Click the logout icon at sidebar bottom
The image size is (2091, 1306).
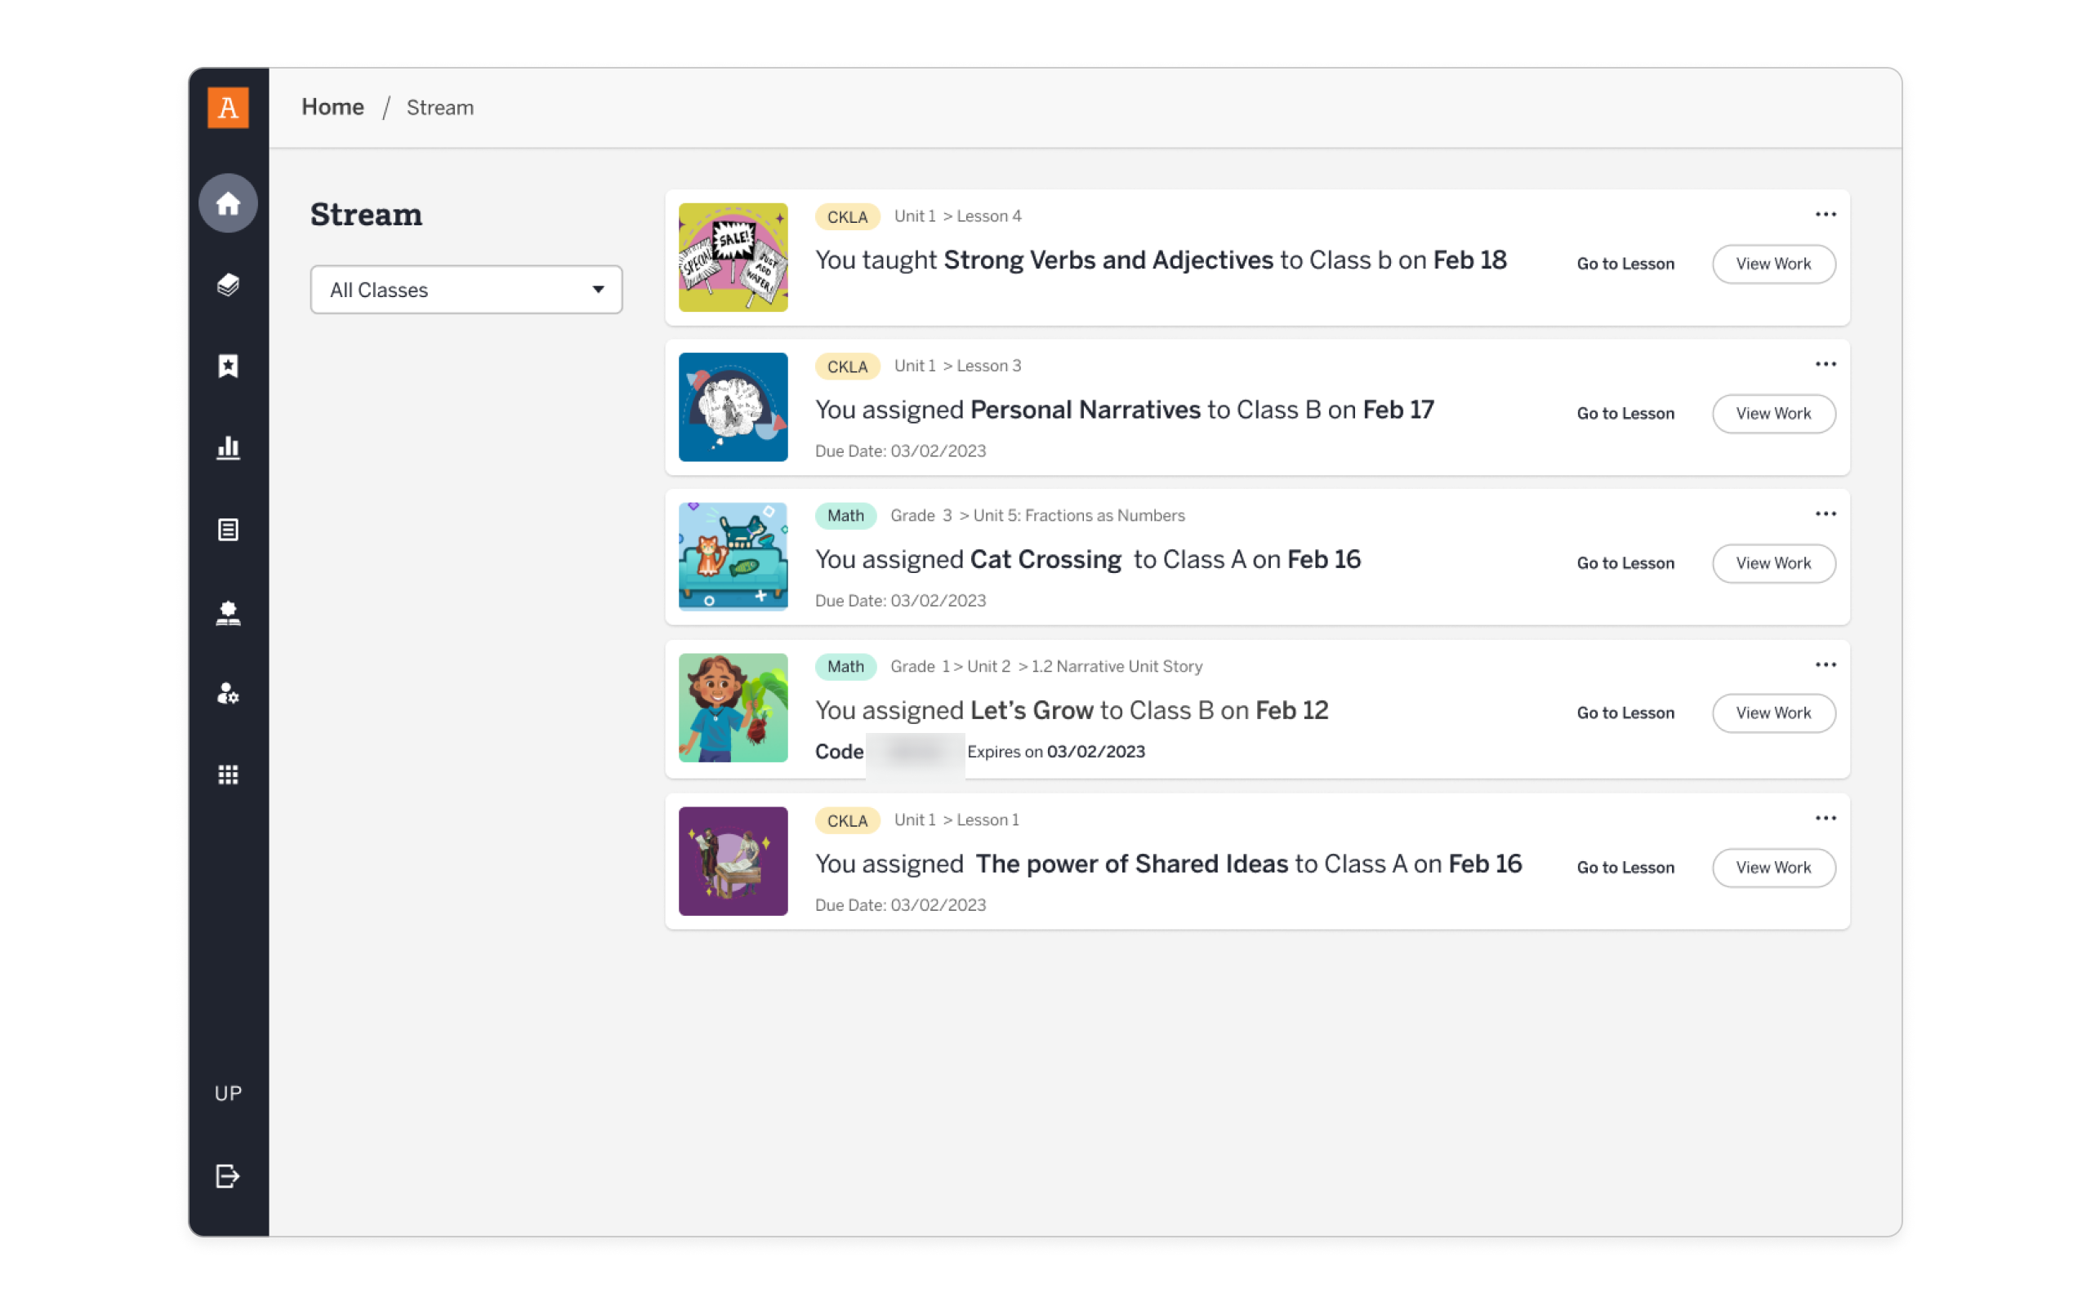click(226, 1175)
